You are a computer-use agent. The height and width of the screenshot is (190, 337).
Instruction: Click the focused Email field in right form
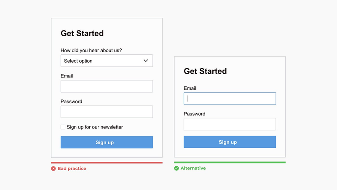coord(230,99)
